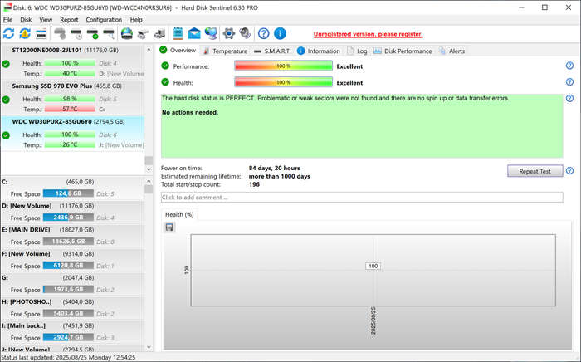Click the help icon beside Repeat Test
Screen dimensions: 581x362
point(570,171)
